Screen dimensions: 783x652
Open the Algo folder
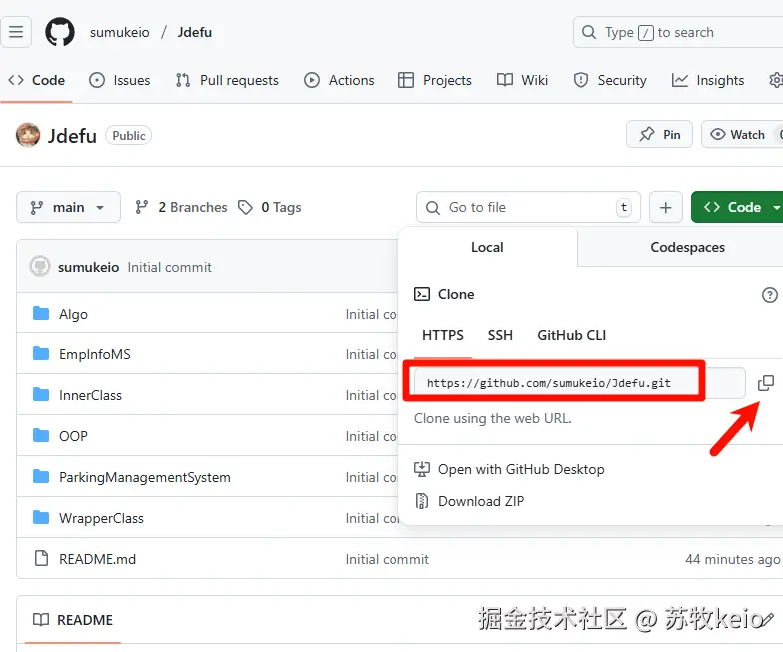[x=73, y=314]
